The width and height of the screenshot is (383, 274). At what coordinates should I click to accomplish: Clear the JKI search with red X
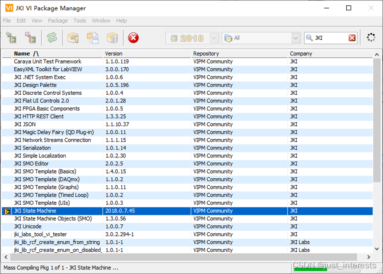pyautogui.click(x=352, y=38)
